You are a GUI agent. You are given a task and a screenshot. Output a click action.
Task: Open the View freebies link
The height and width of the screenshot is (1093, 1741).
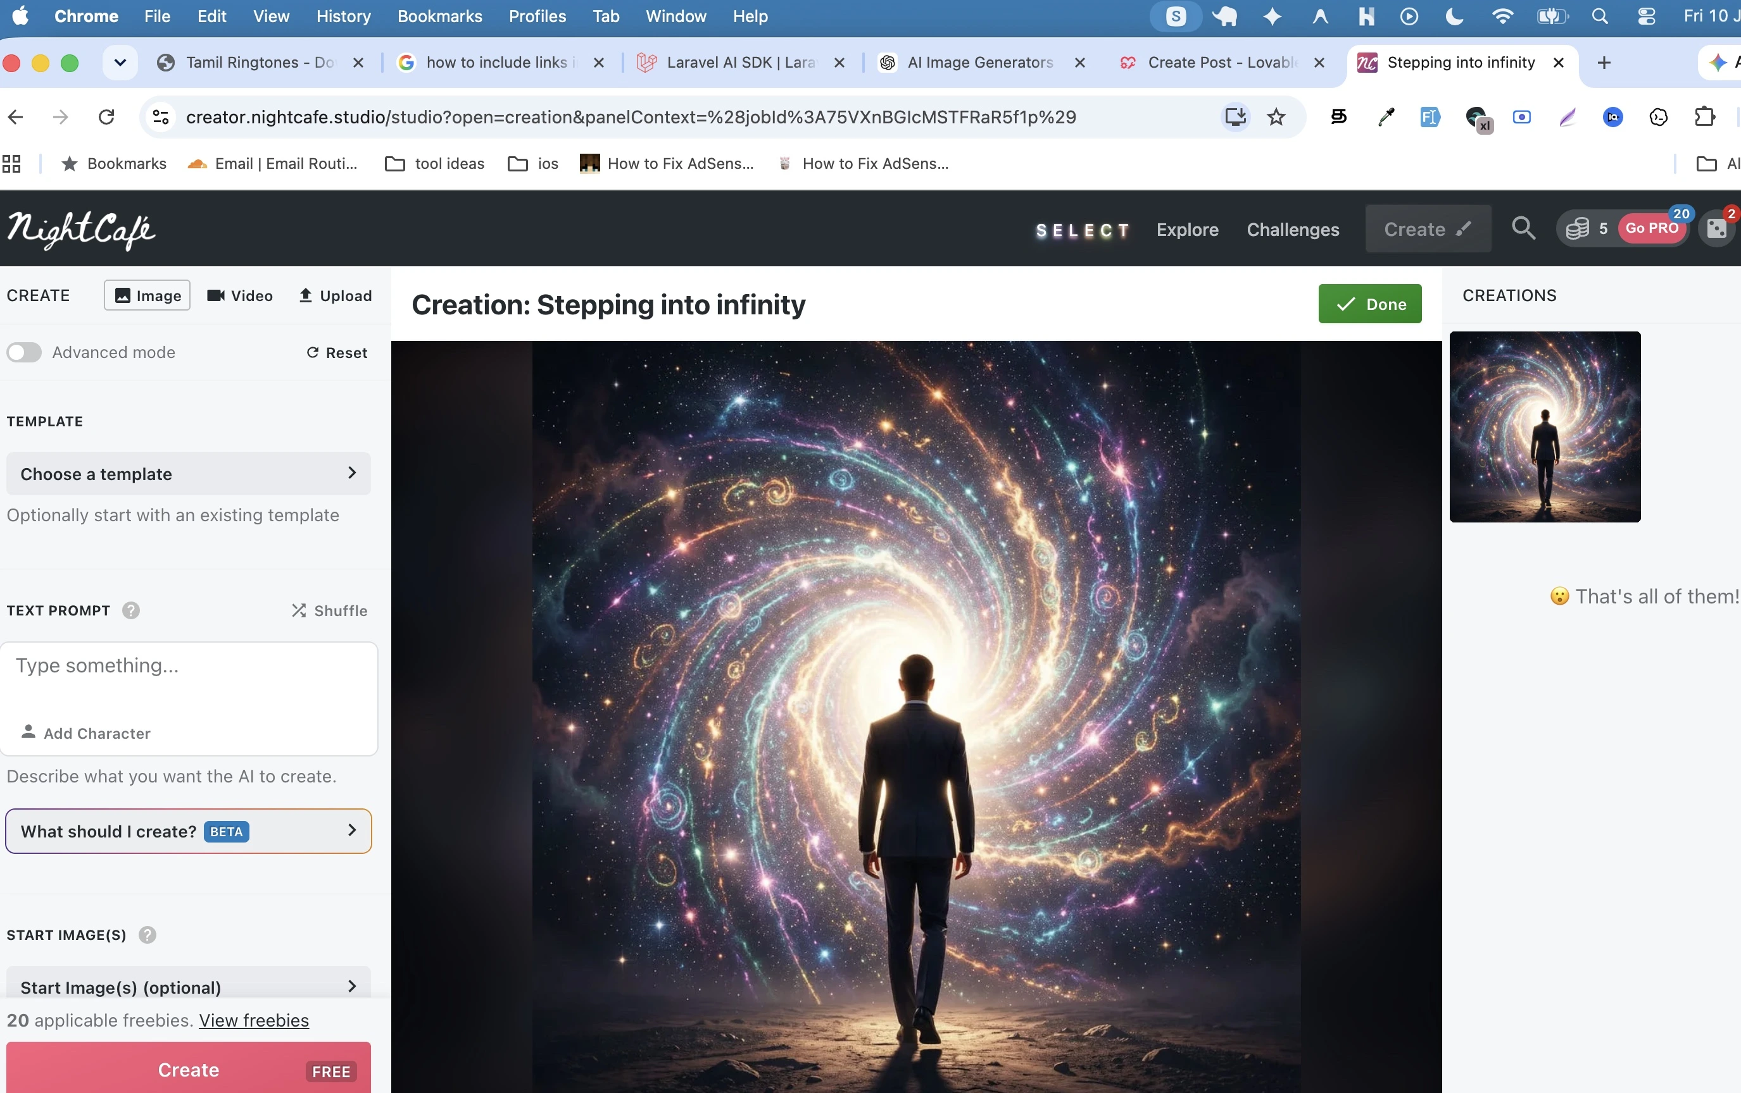coord(254,1020)
